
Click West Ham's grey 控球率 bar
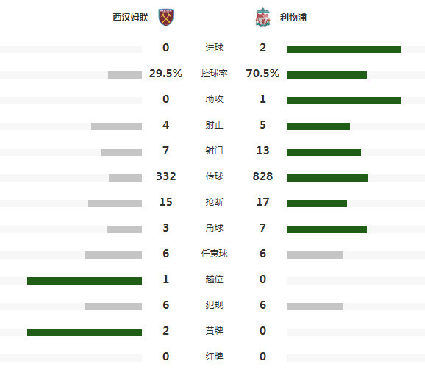(125, 75)
